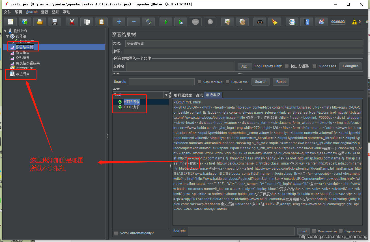Select 聚合报告 in the tree

[x=23, y=53]
